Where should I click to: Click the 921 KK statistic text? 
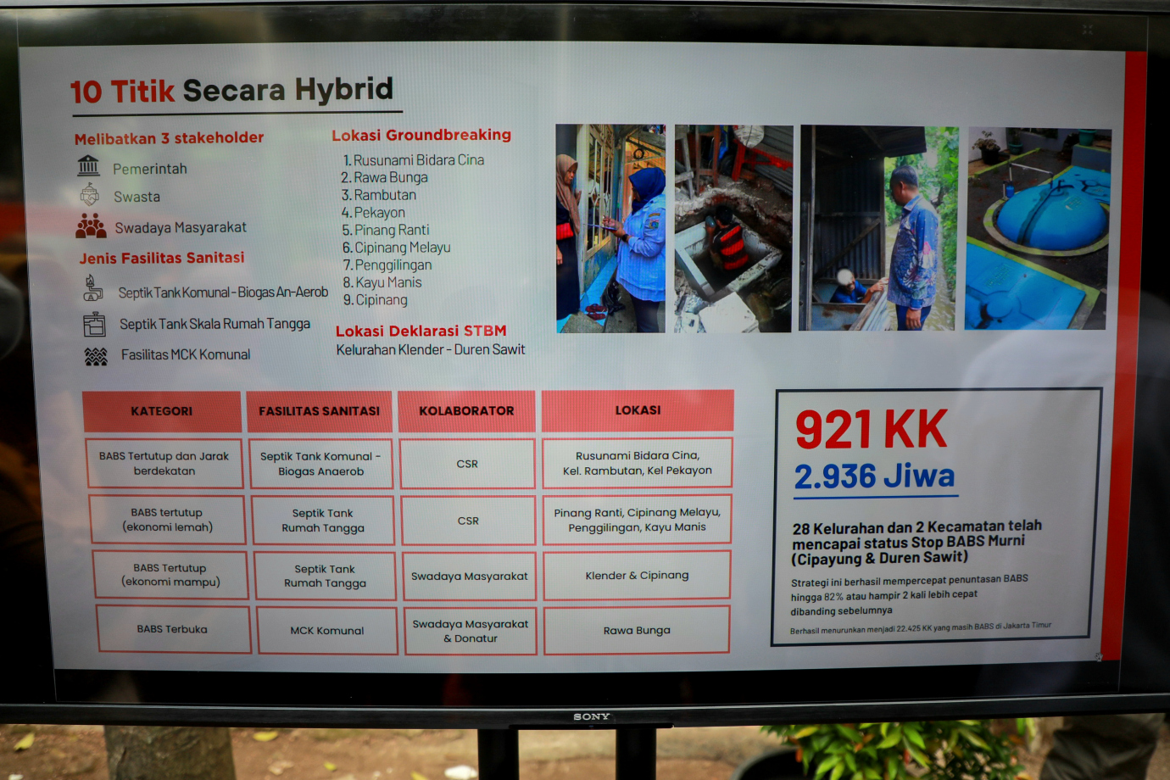pyautogui.click(x=871, y=430)
